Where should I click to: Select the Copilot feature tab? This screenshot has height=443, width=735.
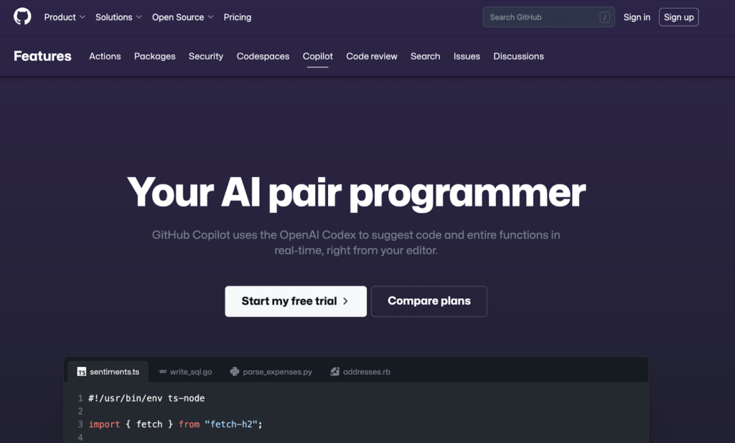pyautogui.click(x=318, y=56)
